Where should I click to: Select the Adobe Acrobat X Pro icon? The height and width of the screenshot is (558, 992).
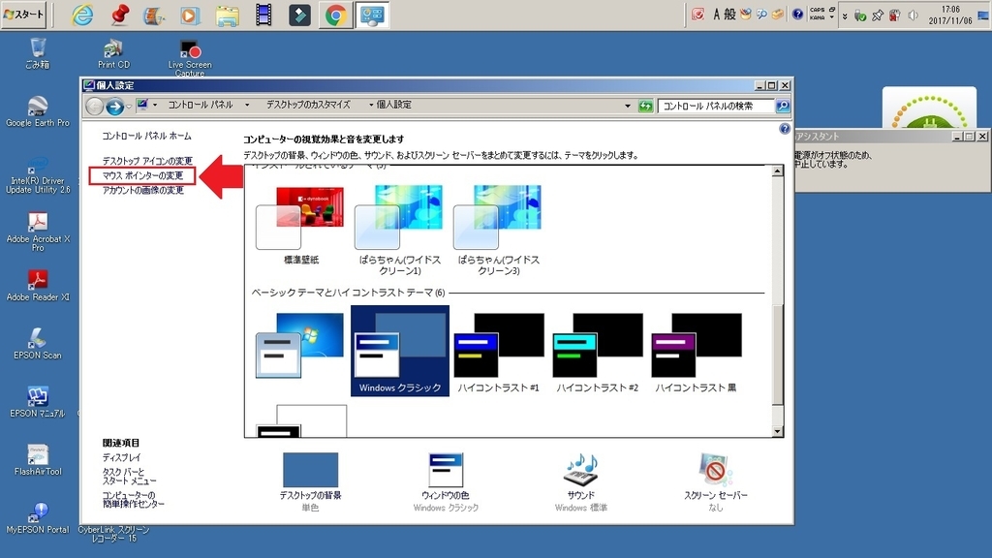pos(38,232)
